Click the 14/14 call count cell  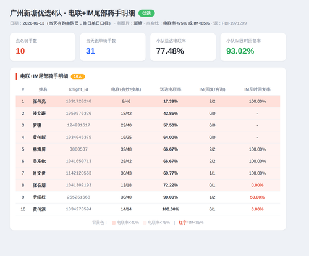tap(126, 209)
